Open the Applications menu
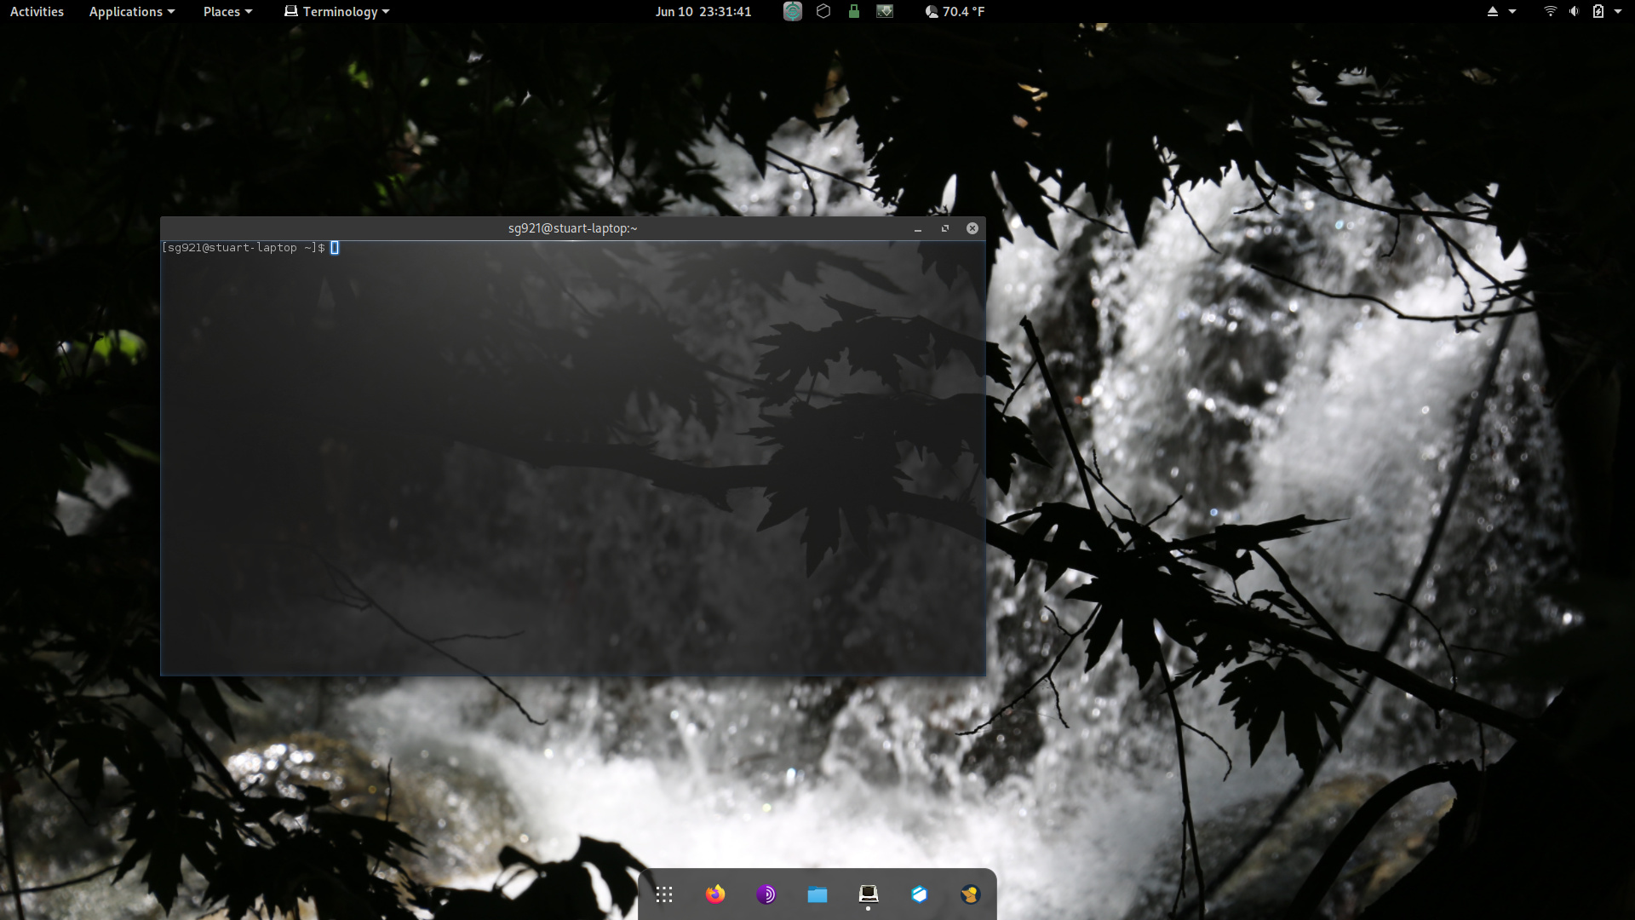This screenshot has height=920, width=1635. (131, 12)
